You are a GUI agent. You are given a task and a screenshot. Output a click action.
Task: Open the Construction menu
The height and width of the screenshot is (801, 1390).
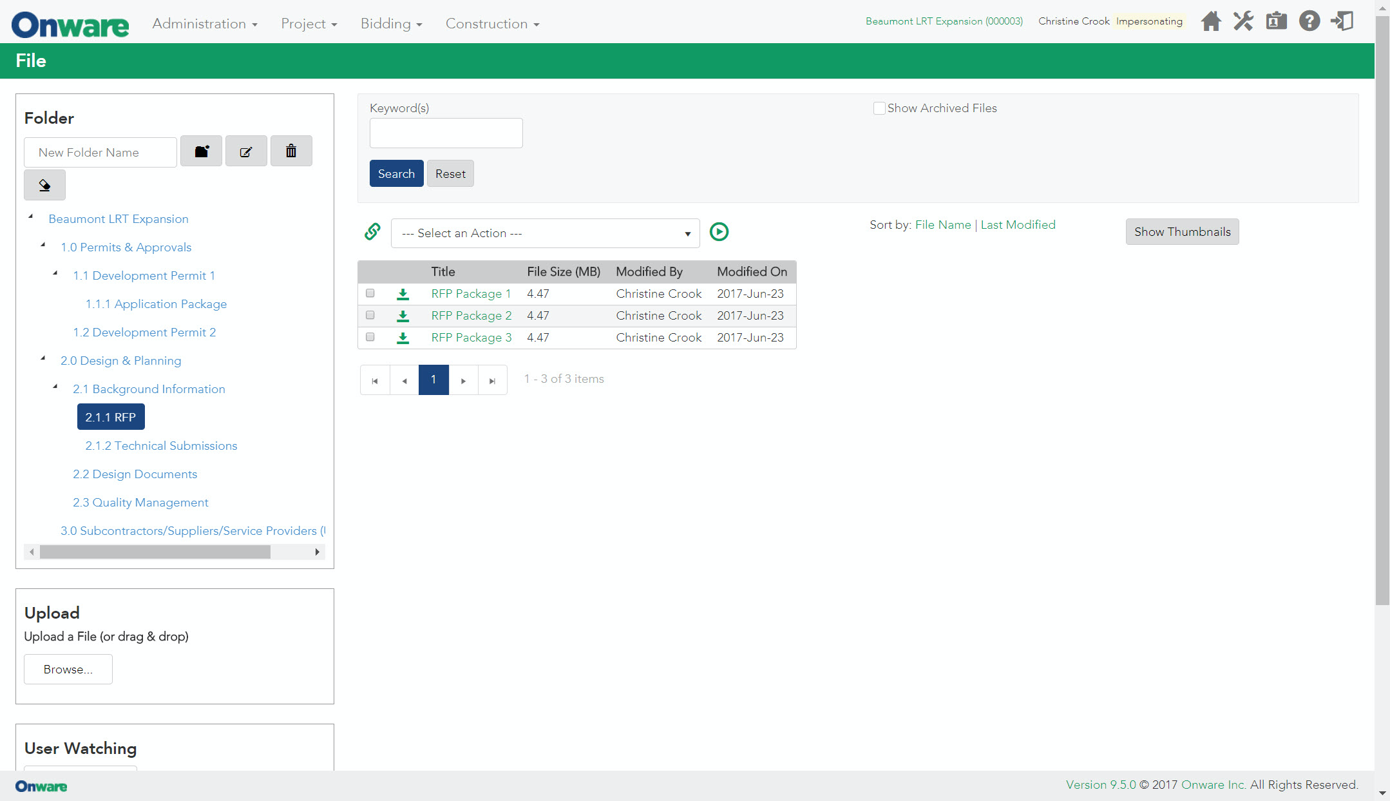coord(492,24)
